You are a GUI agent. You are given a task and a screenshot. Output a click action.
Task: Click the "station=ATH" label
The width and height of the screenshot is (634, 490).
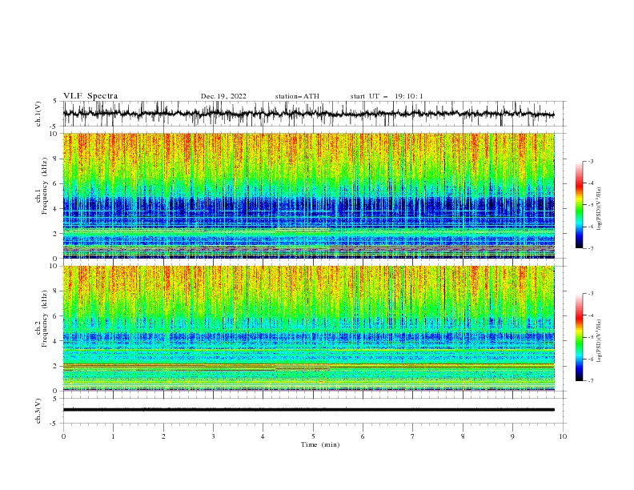(x=297, y=96)
